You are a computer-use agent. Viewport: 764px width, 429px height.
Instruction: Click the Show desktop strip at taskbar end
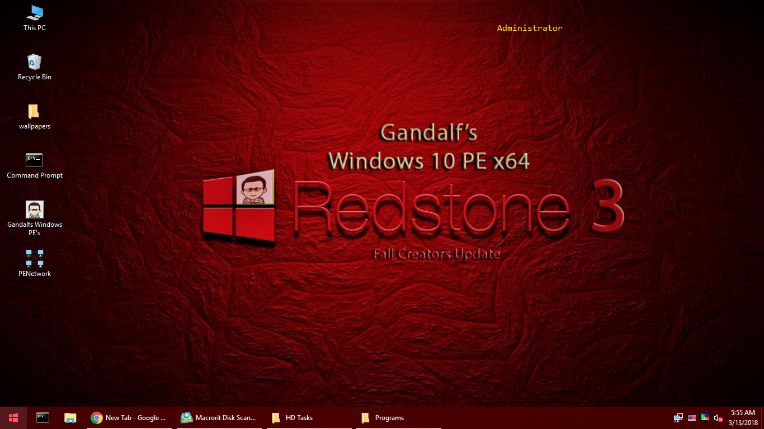[x=762, y=418]
